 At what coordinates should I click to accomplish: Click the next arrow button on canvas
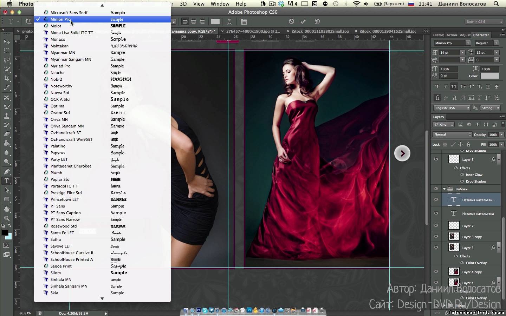[x=402, y=153]
